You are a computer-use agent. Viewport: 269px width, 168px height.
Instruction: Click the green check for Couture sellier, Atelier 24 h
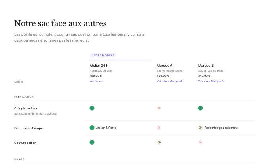[92, 142]
